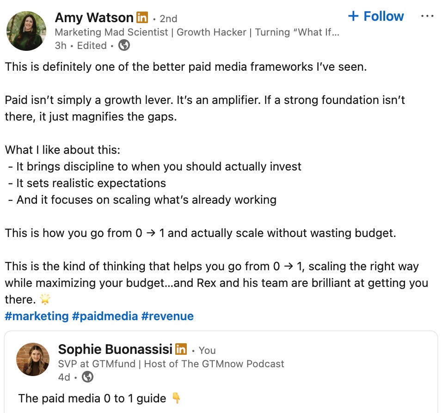Click the star emoji ending the post
442x413 pixels.
[45, 299]
